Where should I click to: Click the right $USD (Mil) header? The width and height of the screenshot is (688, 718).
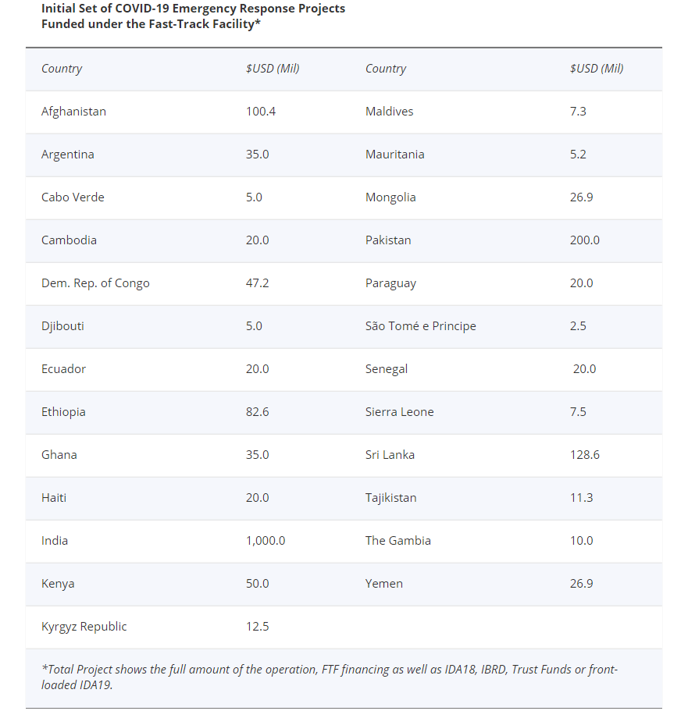pyautogui.click(x=597, y=69)
